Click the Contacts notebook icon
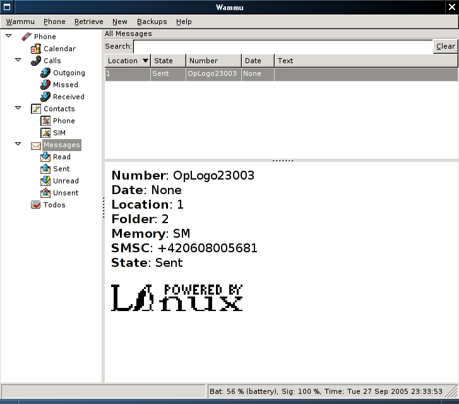The width and height of the screenshot is (459, 404). point(36,109)
